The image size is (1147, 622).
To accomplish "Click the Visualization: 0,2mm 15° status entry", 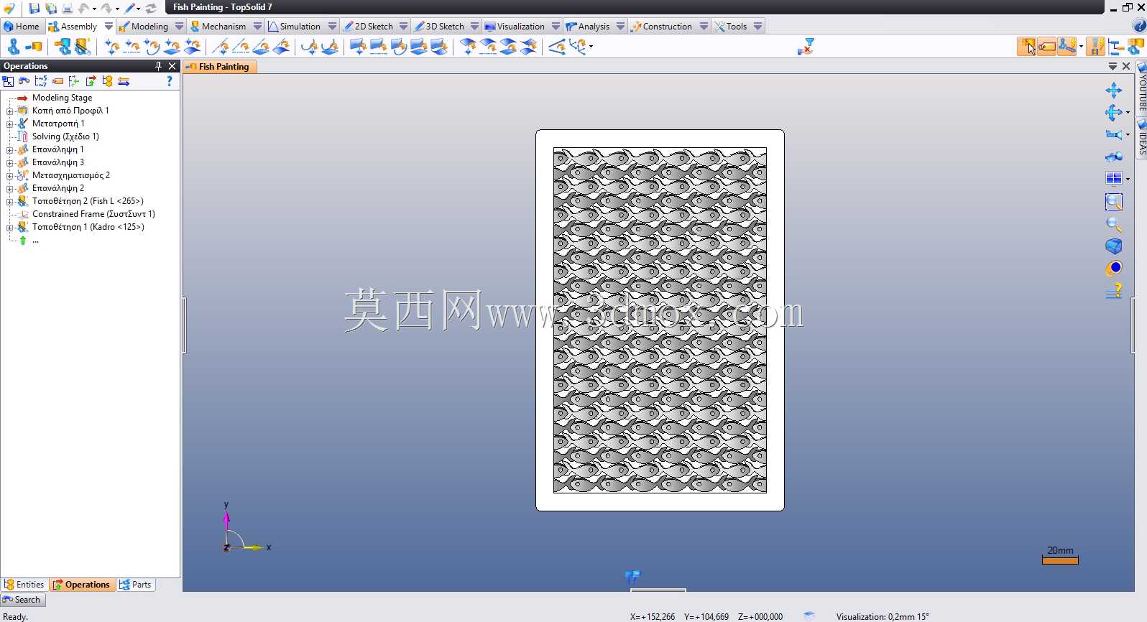I will [x=883, y=616].
